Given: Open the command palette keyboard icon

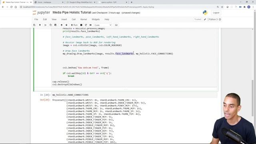Looking at the screenshot, I should tap(116, 25).
